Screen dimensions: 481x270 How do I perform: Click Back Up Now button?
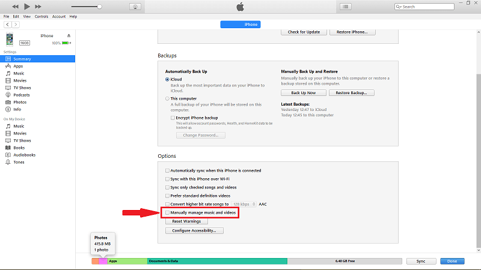coord(304,93)
